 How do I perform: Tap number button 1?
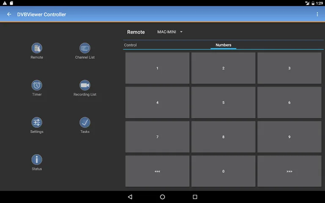(x=157, y=68)
